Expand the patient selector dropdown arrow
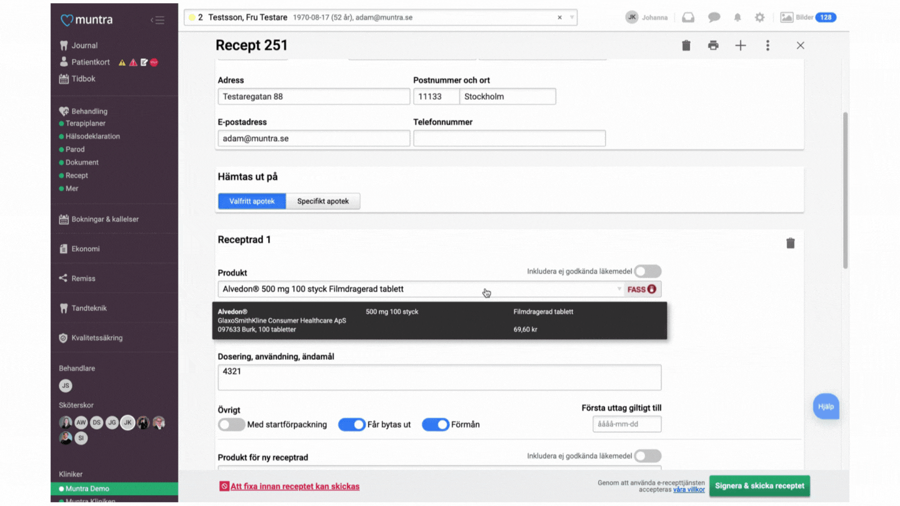900x506 pixels. 571,17
